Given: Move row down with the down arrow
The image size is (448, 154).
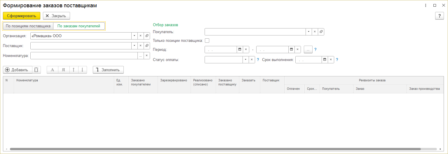Looking at the screenshot, I should tap(82, 70).
